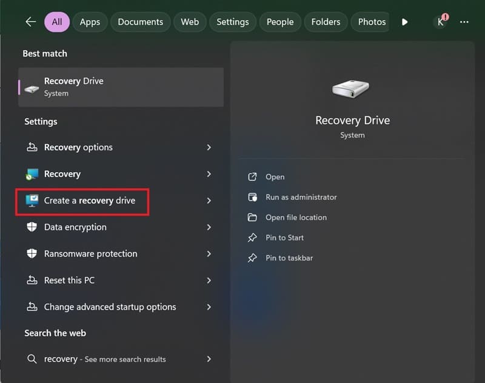Click the Open file location folder icon
485x383 pixels.
252,218
